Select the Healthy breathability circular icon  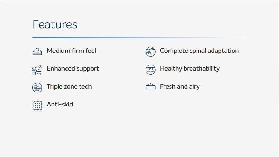(150, 70)
